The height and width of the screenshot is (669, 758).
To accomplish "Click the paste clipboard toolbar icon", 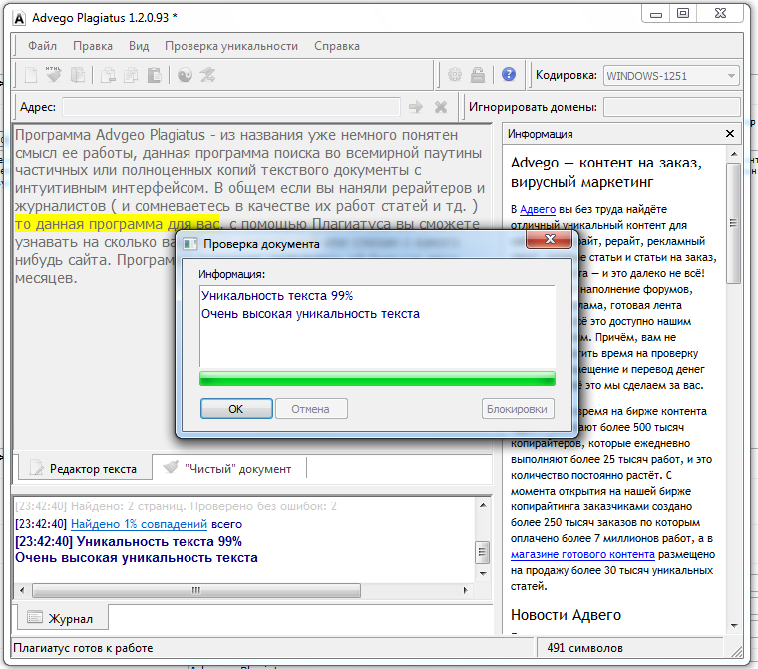I will [154, 75].
